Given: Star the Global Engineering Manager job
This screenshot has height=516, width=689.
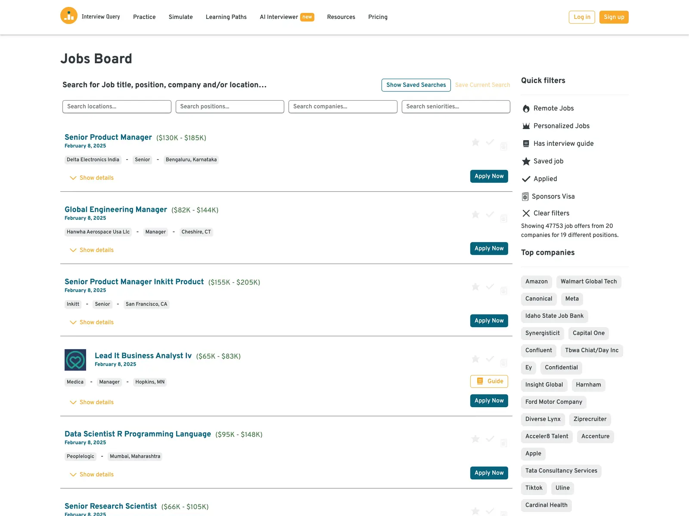Looking at the screenshot, I should pos(475,215).
